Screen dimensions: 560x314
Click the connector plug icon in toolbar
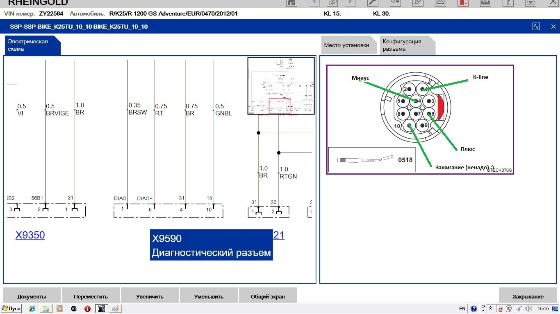click(418, 2)
